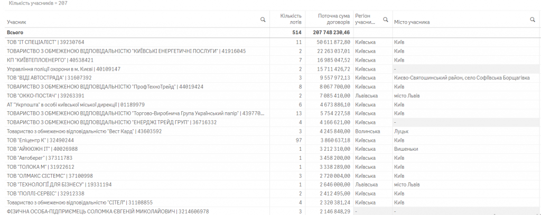Open search in the Місто учасника column
Viewport: 541px width, 215px height.
[x=533, y=19]
